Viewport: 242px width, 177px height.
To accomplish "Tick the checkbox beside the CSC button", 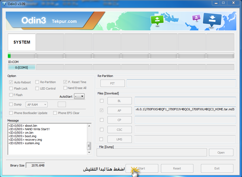I will [102, 130].
